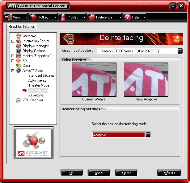Click the Catalyst Control Center logo image

33,143
